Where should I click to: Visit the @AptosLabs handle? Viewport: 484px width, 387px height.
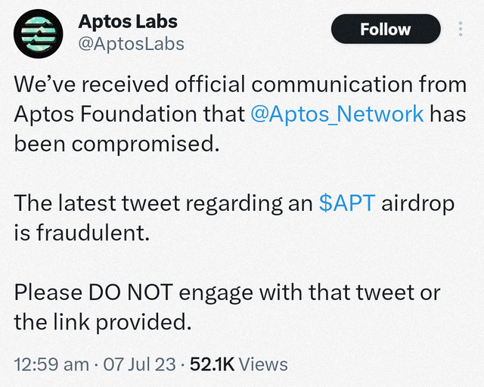click(131, 44)
